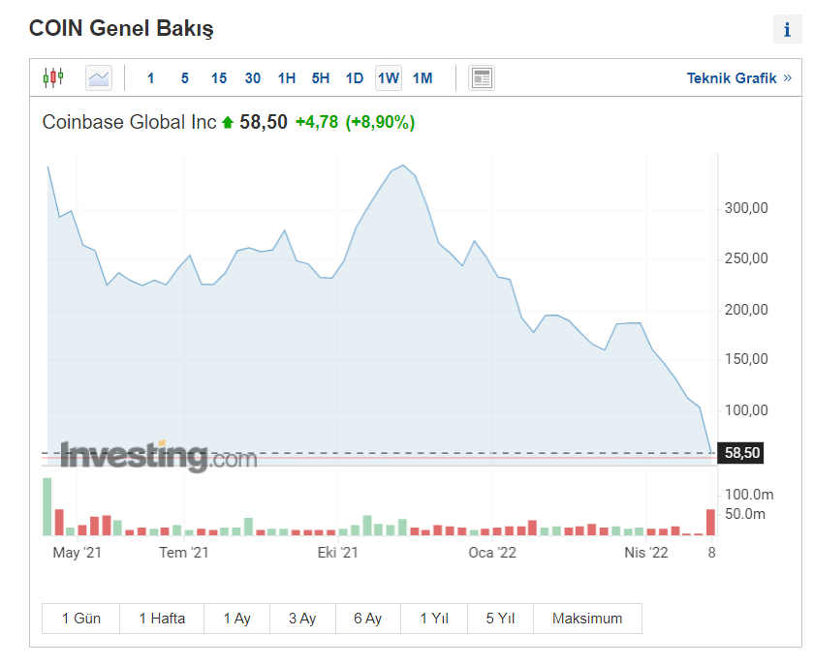Choose the 1D interval
Screen dimensions: 814x665
tap(355, 78)
